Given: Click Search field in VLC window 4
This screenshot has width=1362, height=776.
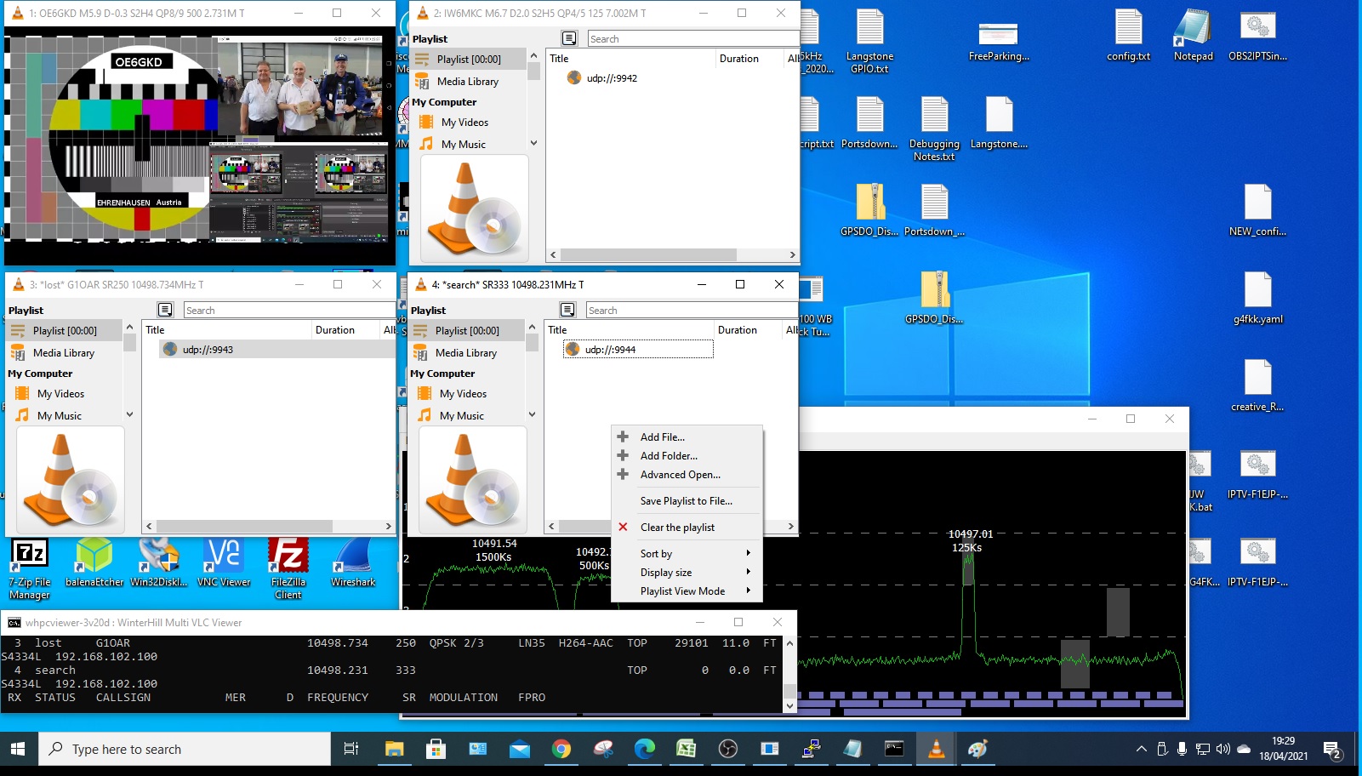Looking at the screenshot, I should pos(691,311).
